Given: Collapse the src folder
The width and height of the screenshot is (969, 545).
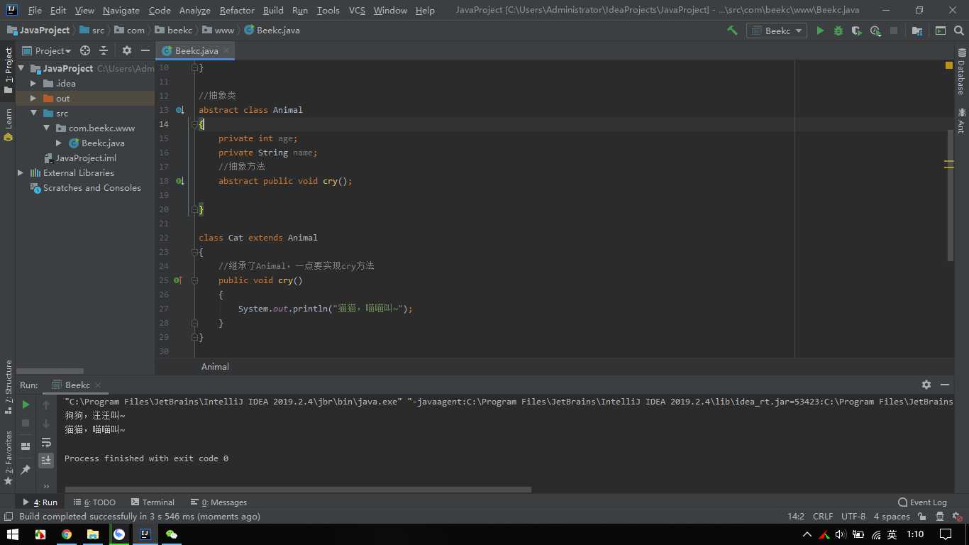Looking at the screenshot, I should [x=33, y=113].
